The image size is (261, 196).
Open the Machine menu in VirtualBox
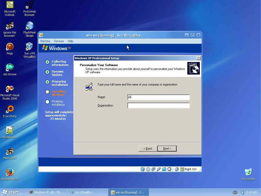point(45,41)
